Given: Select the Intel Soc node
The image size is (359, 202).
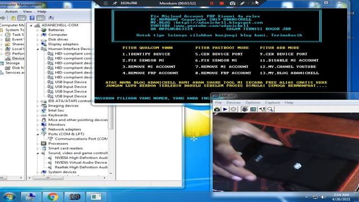Looking at the screenshot, I should (x=56, y=111).
